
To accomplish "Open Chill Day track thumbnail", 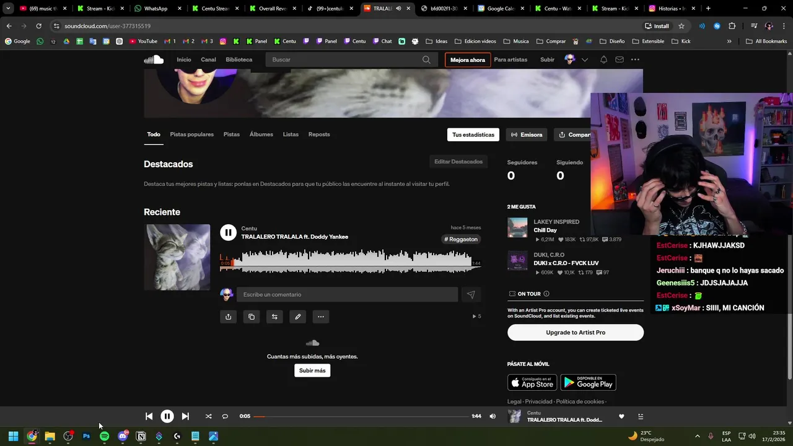I will [517, 227].
